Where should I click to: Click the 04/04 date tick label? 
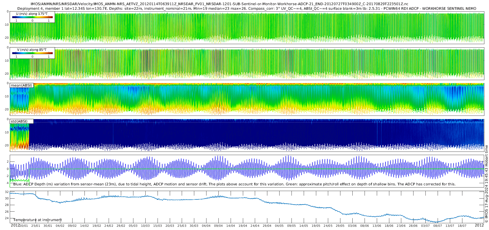pyautogui.click(x=206, y=226)
